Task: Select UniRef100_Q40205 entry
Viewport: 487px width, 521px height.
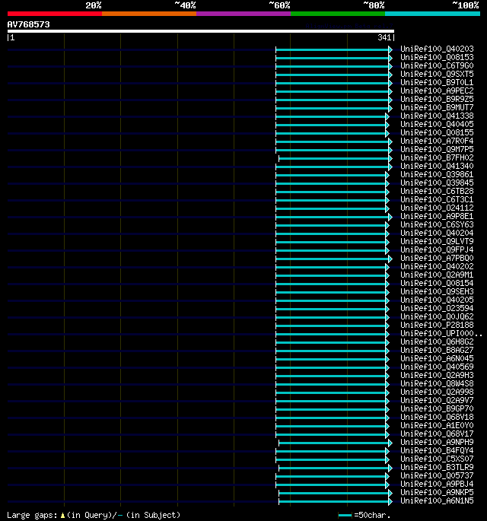Action: 437,300
